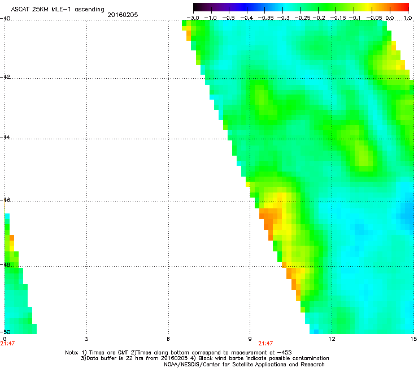418x368 pixels.
Task: Click the 0.0 colorbar label
Action: (x=390, y=18)
